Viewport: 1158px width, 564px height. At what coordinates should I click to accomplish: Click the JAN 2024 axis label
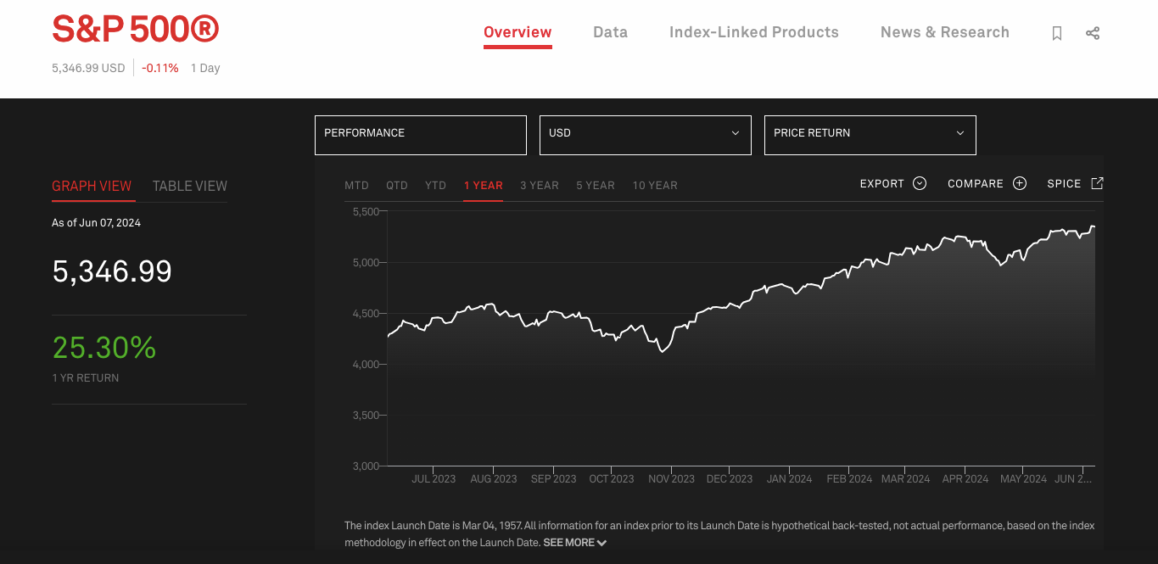pos(789,478)
